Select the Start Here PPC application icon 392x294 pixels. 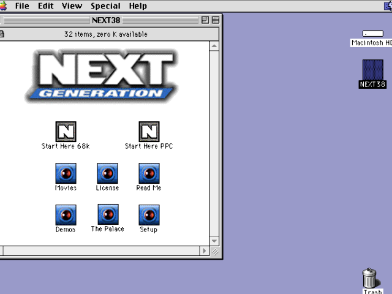click(149, 132)
